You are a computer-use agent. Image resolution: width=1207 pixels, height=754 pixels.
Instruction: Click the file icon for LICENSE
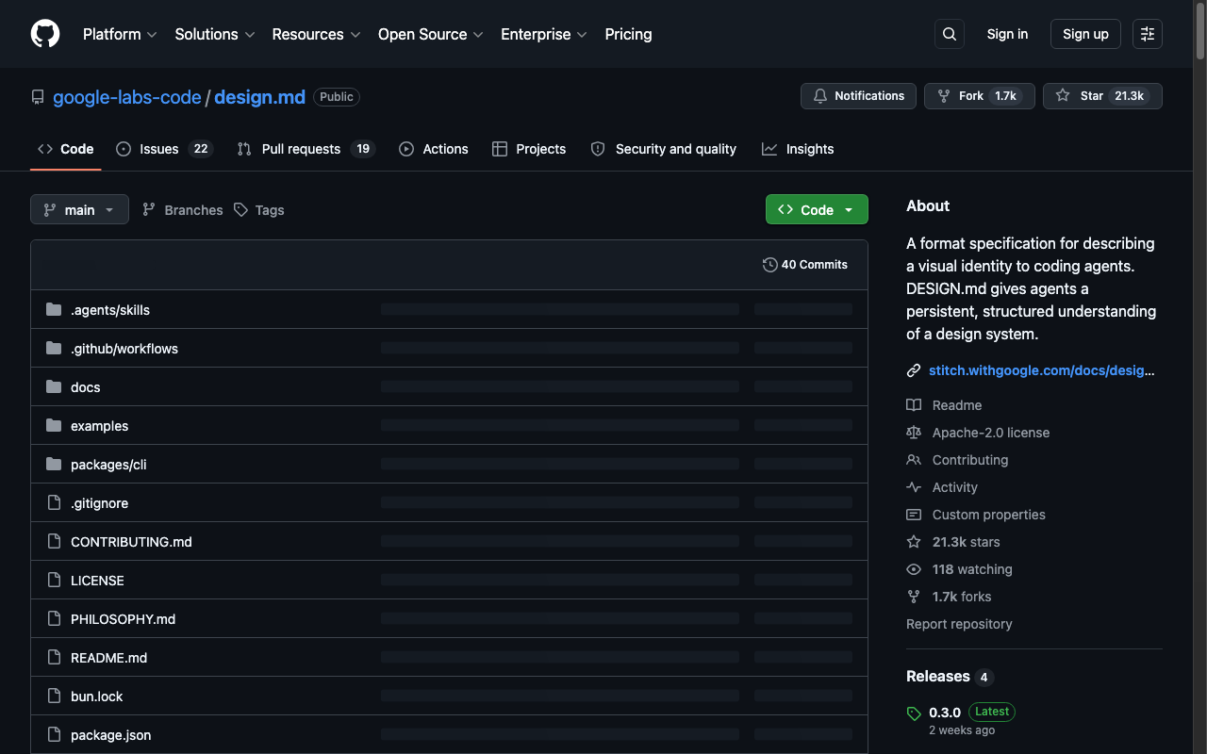tap(54, 581)
